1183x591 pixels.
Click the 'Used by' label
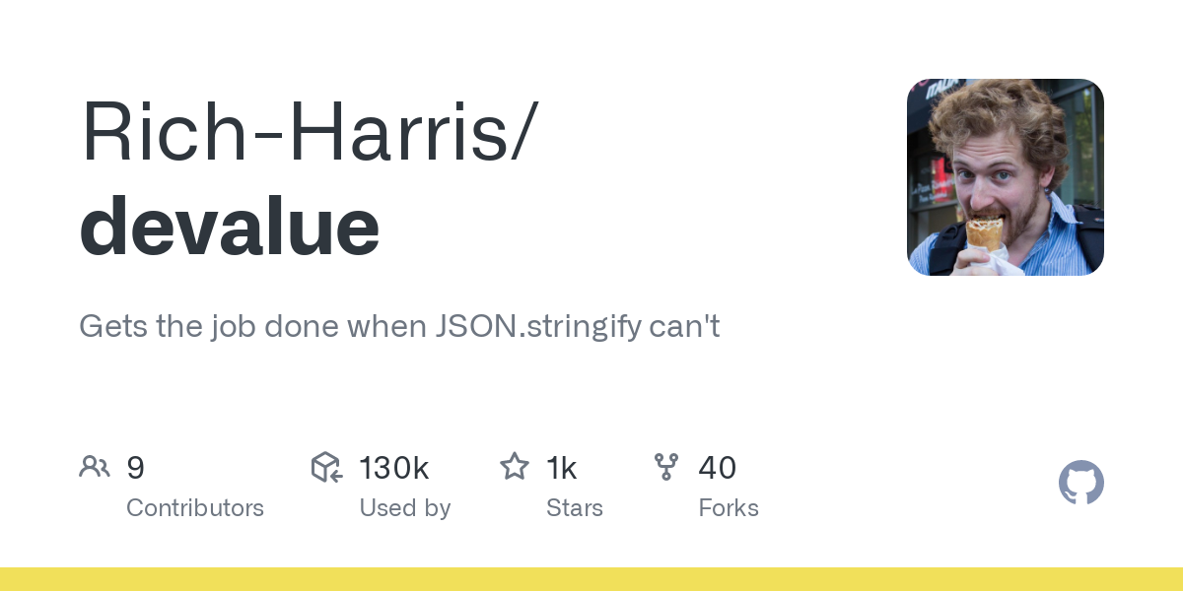(404, 508)
